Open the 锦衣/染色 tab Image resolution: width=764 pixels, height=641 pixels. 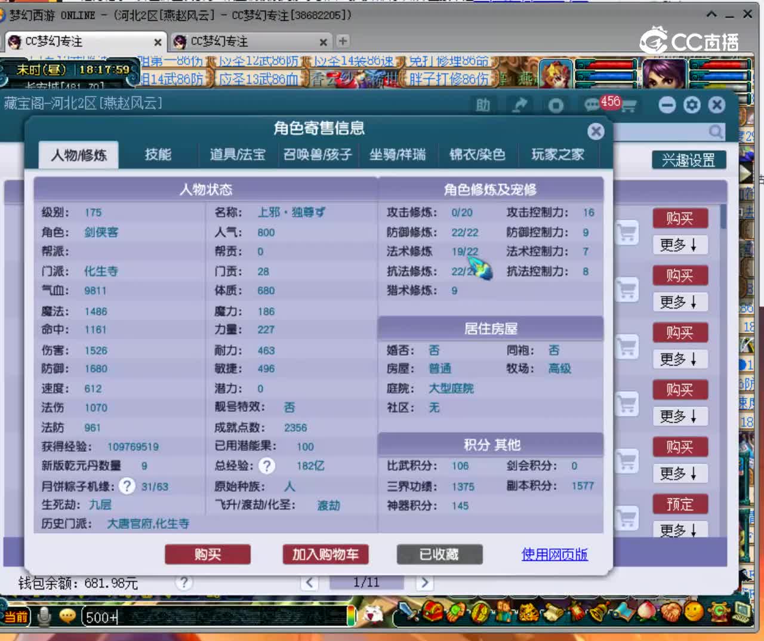(x=478, y=155)
